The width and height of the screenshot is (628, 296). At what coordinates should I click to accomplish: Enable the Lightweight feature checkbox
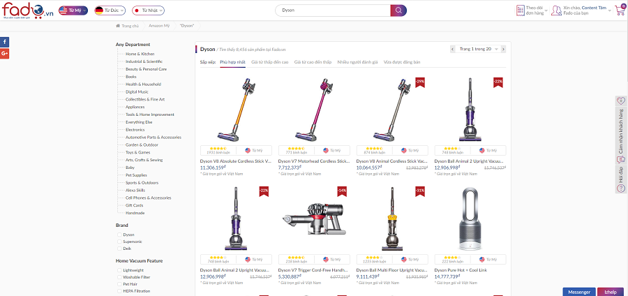(119, 269)
